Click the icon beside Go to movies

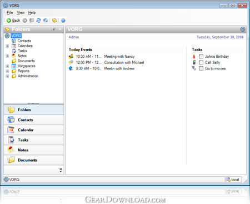click(194, 68)
